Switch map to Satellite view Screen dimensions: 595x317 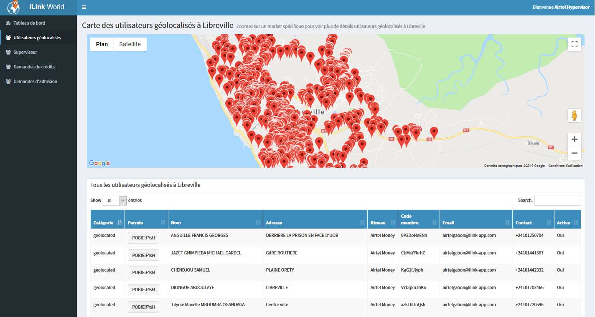(130, 44)
